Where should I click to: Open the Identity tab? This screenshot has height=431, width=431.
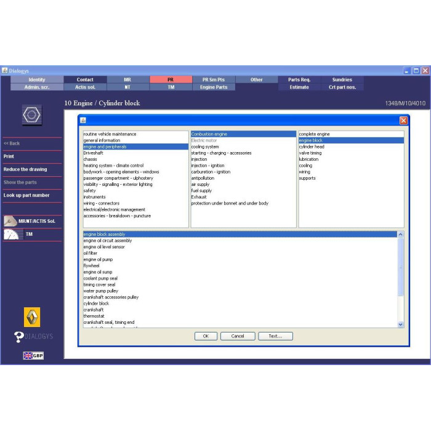(x=37, y=79)
